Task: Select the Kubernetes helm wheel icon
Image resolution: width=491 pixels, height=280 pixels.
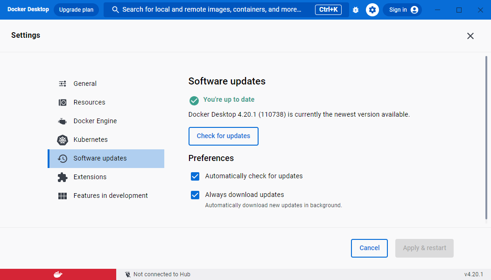Action: (62, 140)
